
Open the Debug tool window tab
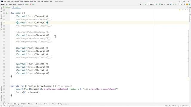click(16, 104)
